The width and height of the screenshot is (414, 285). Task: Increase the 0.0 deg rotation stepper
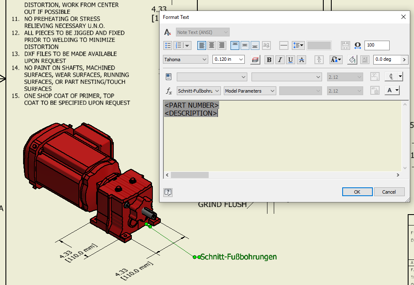click(404, 60)
